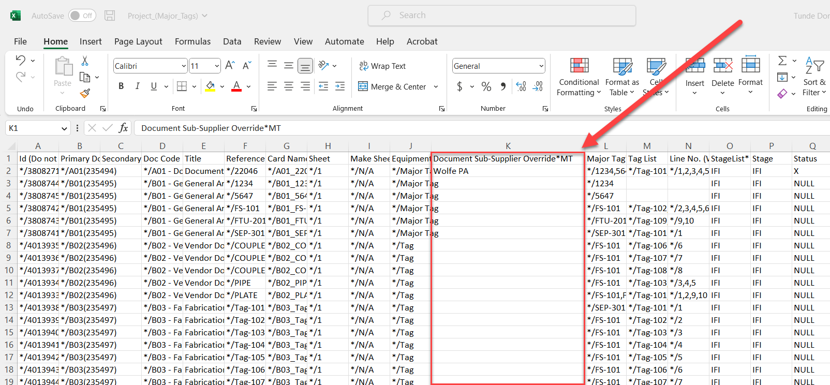This screenshot has width=830, height=385.
Task: Click the Insert Function fx icon
Action: pos(123,128)
